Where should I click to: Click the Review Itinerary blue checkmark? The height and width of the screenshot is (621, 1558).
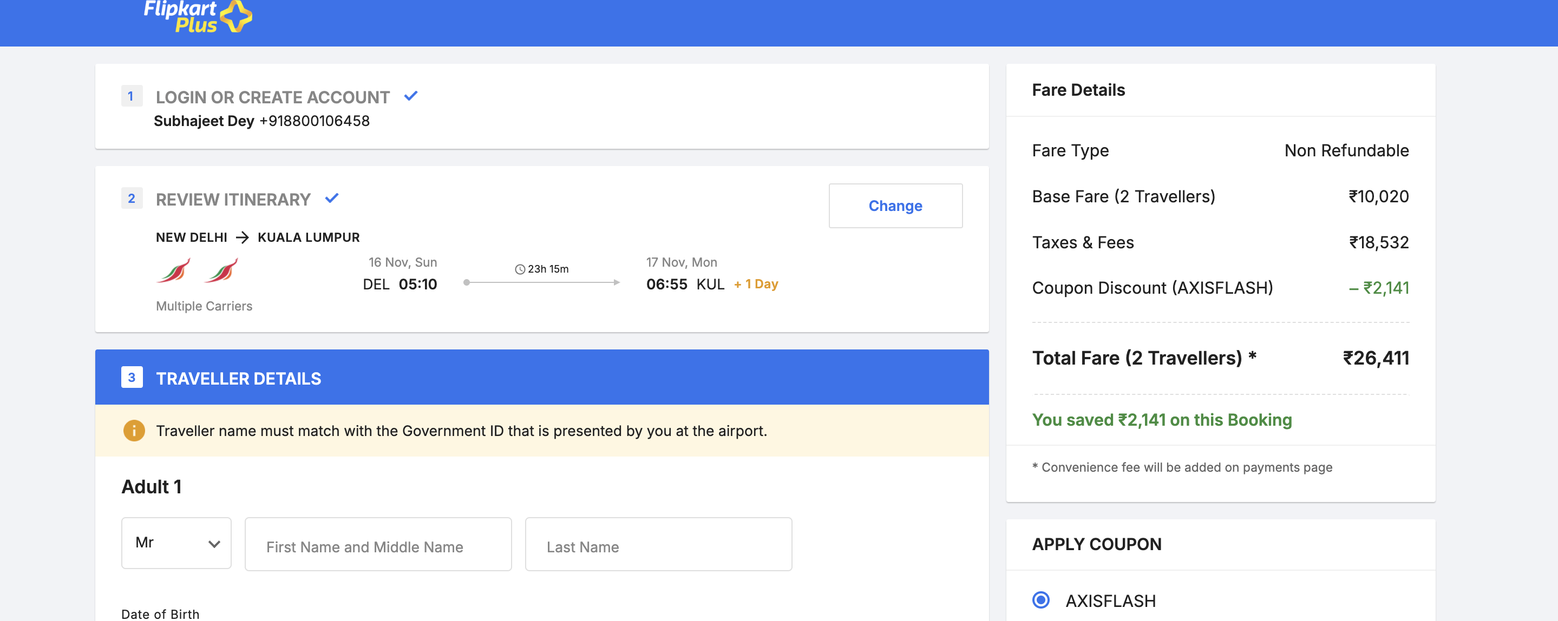pyautogui.click(x=331, y=198)
